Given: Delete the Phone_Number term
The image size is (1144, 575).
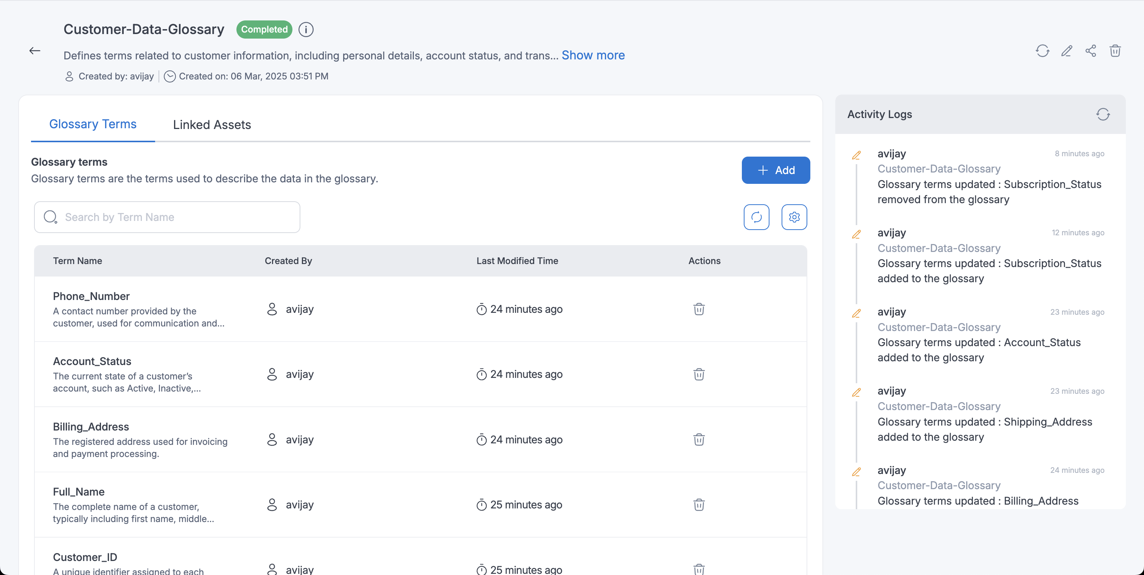Looking at the screenshot, I should [699, 309].
